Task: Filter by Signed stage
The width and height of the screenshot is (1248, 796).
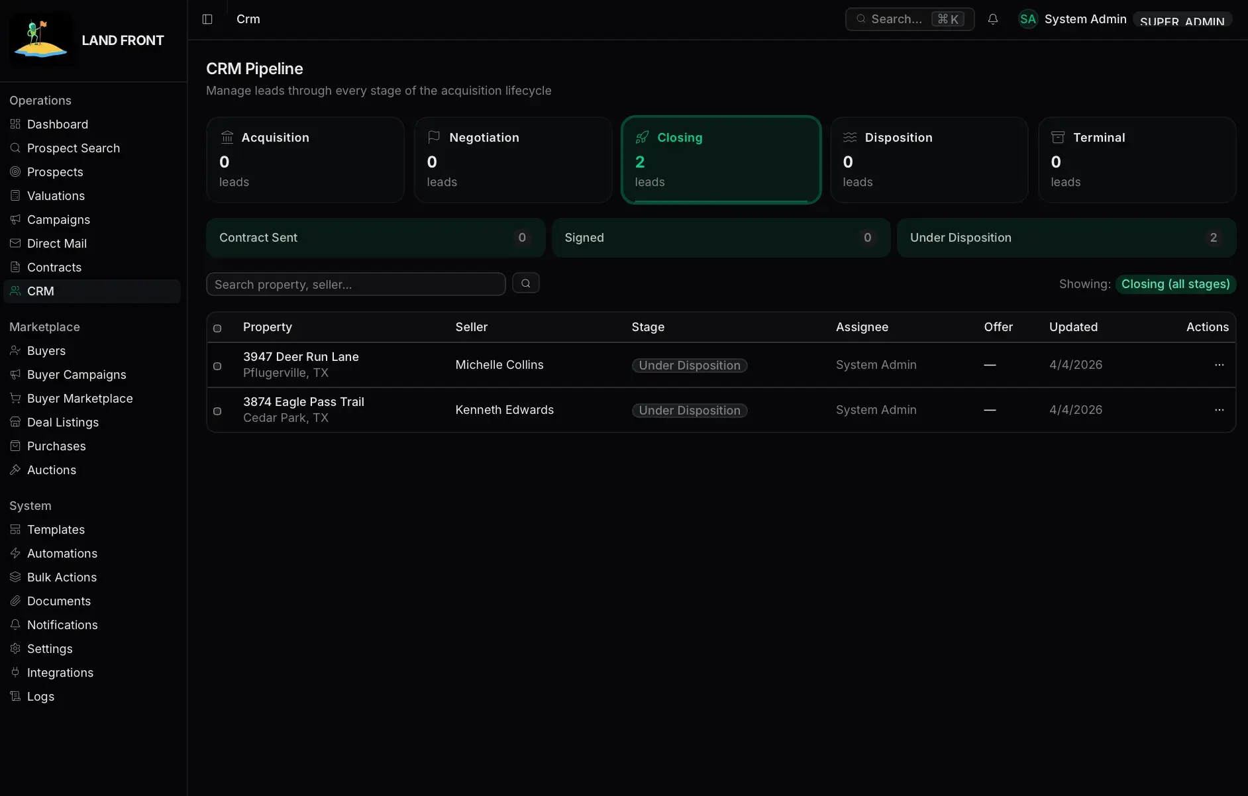Action: (x=721, y=238)
